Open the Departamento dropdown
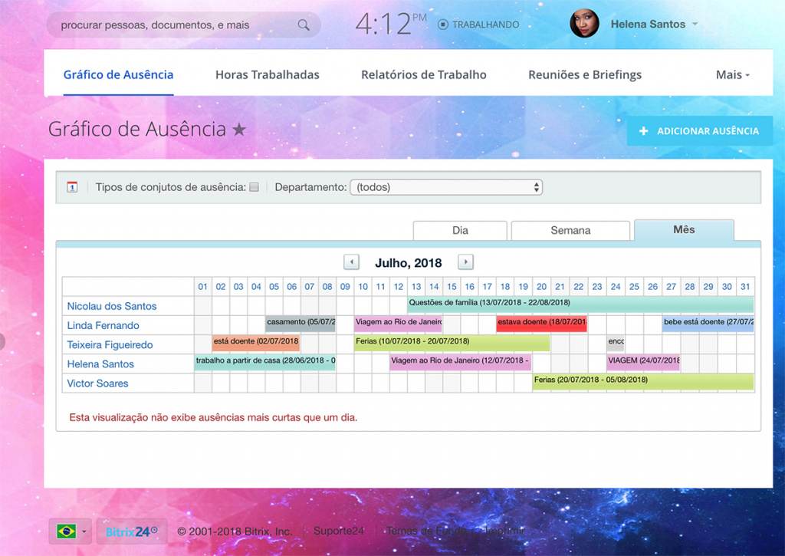 coord(445,187)
